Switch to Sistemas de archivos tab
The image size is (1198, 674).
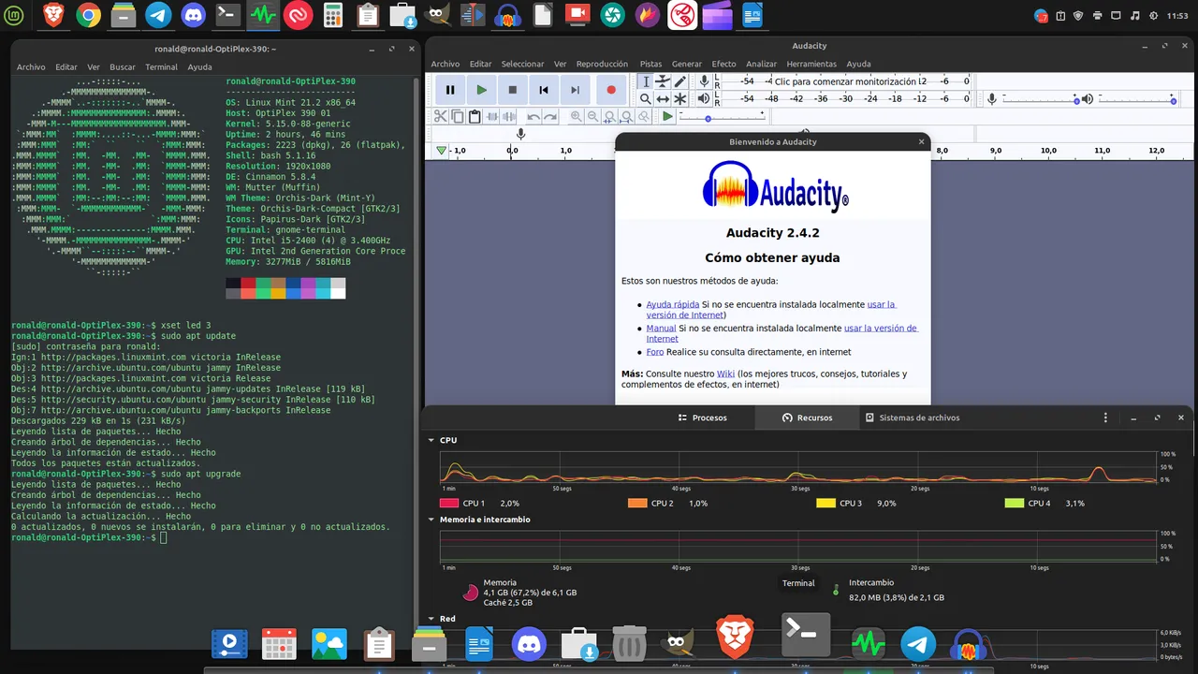point(913,418)
